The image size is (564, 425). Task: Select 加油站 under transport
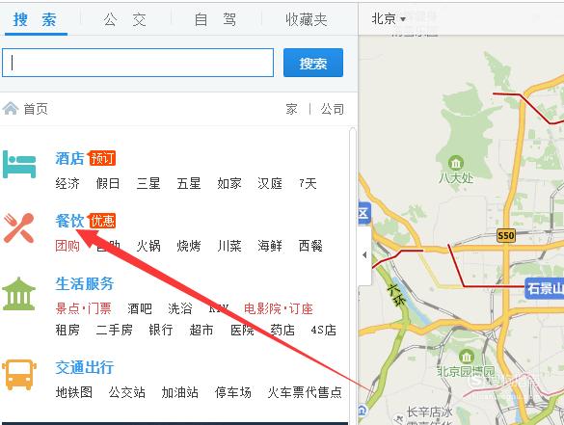coord(180,392)
